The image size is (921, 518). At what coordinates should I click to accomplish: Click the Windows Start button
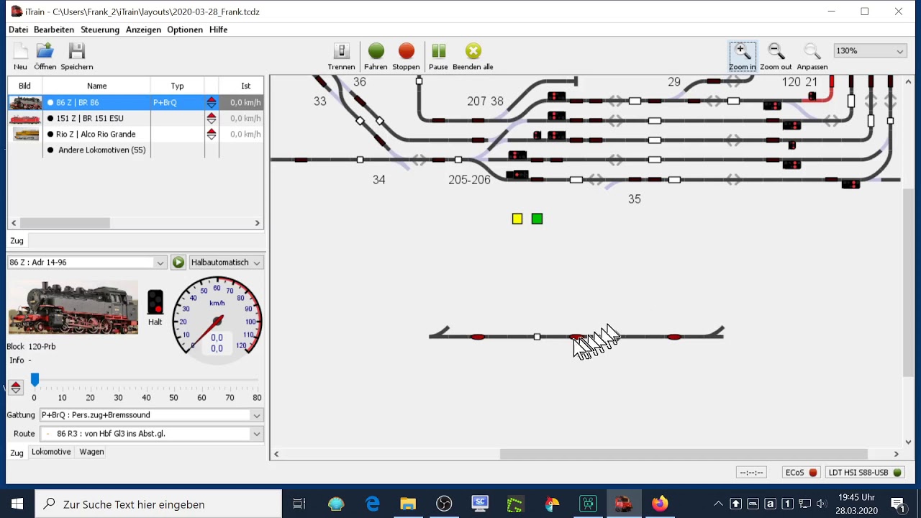tap(17, 504)
